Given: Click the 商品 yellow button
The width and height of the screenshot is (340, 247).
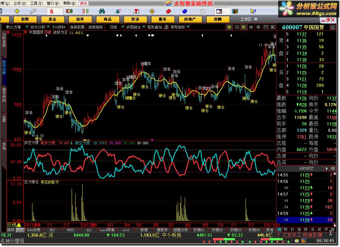Looking at the screenshot, I should 107,19.
